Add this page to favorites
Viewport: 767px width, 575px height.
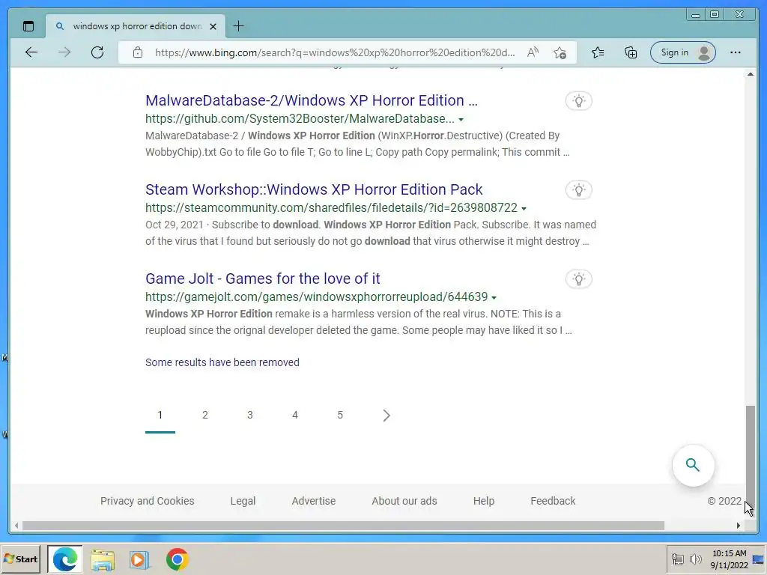[x=560, y=52]
